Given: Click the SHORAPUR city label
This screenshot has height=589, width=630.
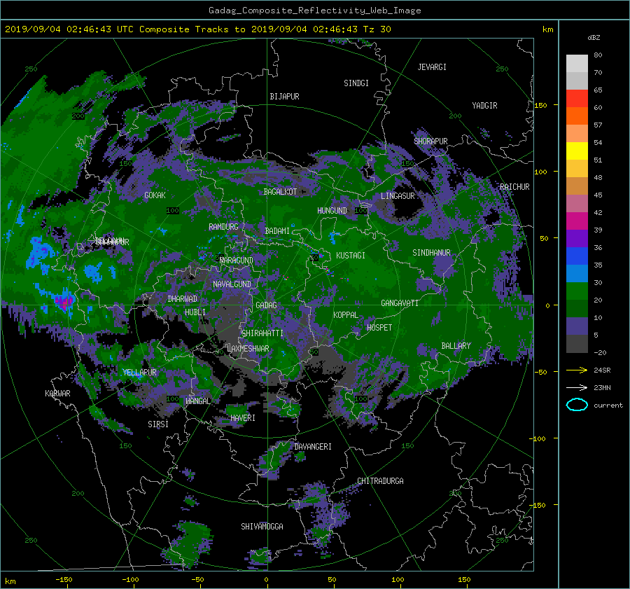Looking at the screenshot, I should pyautogui.click(x=430, y=141).
